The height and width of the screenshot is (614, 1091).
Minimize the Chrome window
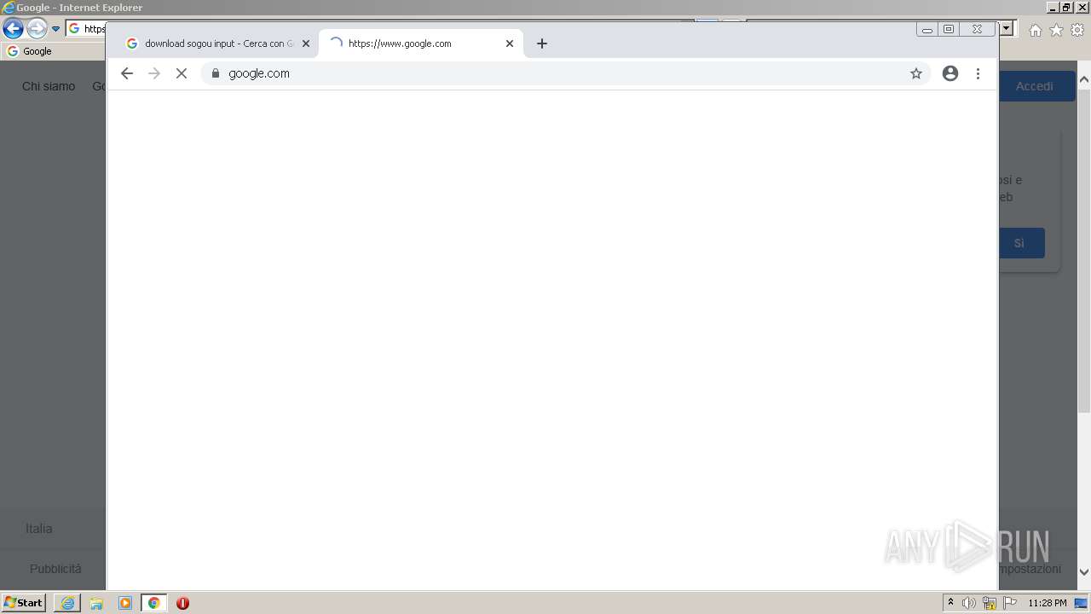click(927, 29)
